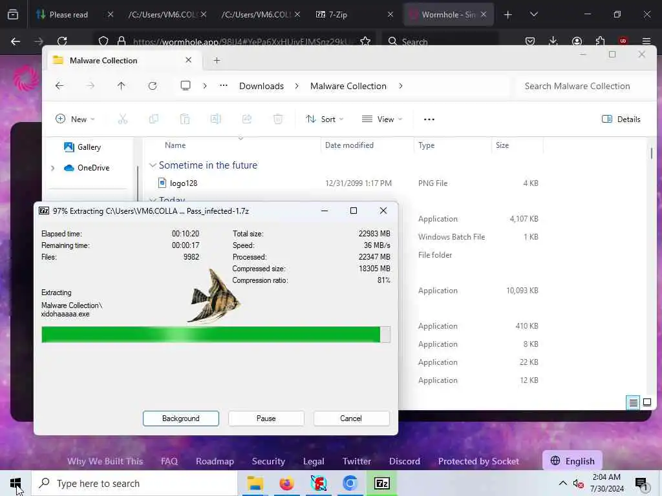
Task: Click the Share icon in Explorer toolbar
Action: click(247, 119)
